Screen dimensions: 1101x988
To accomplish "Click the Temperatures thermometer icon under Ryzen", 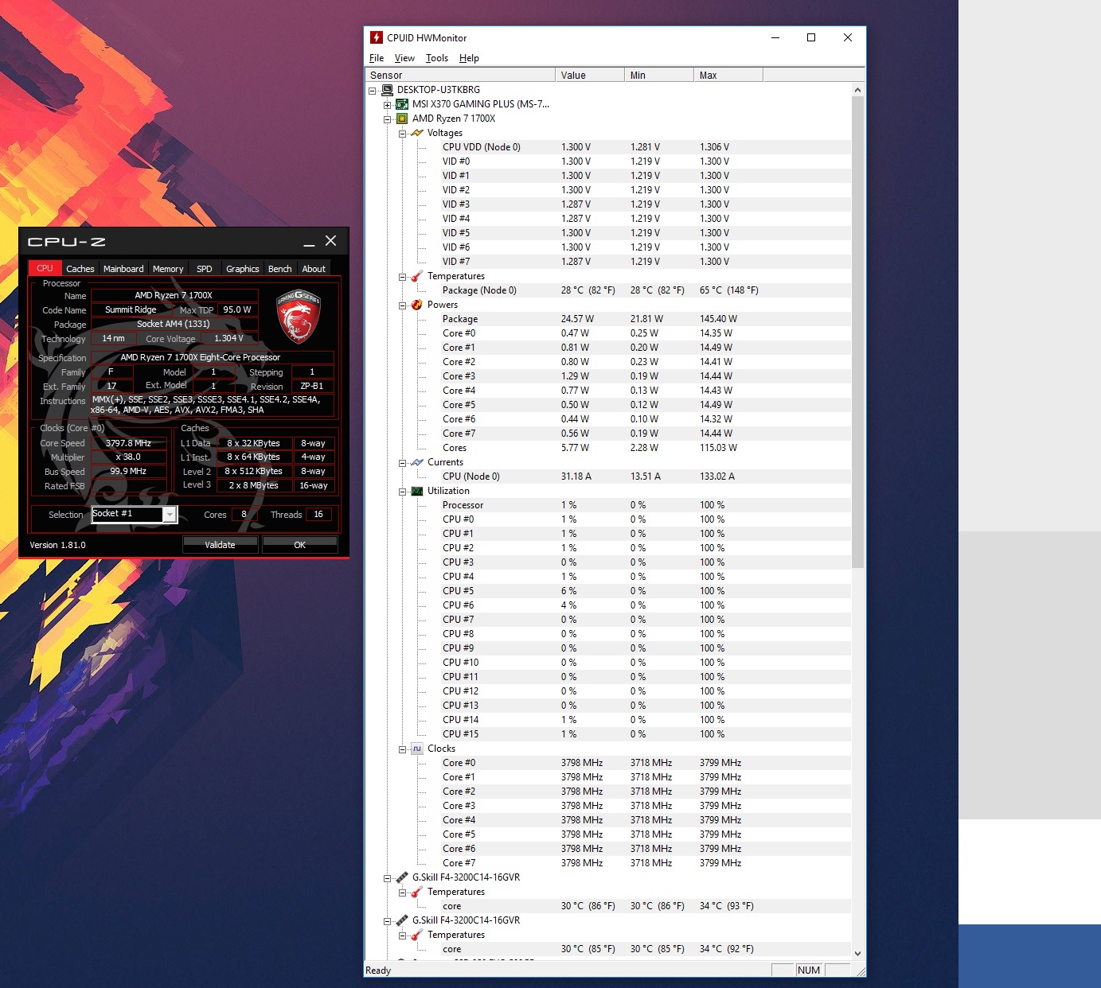I will (415, 276).
